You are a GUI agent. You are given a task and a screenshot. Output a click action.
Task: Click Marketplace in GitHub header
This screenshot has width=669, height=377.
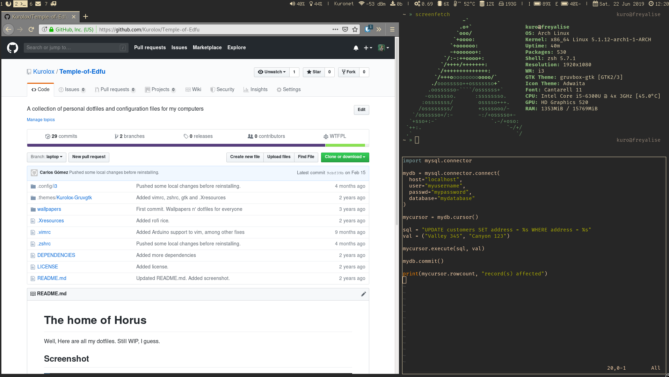coord(207,48)
